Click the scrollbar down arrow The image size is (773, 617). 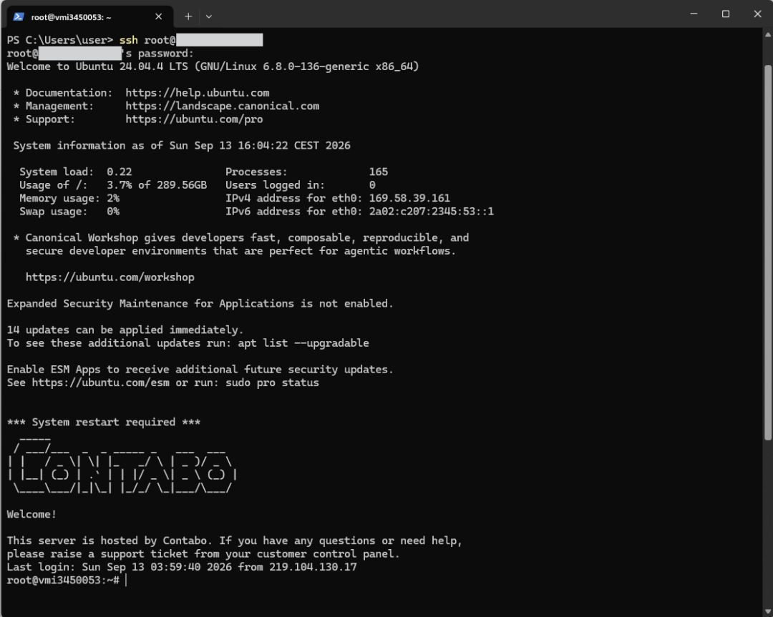point(767,611)
